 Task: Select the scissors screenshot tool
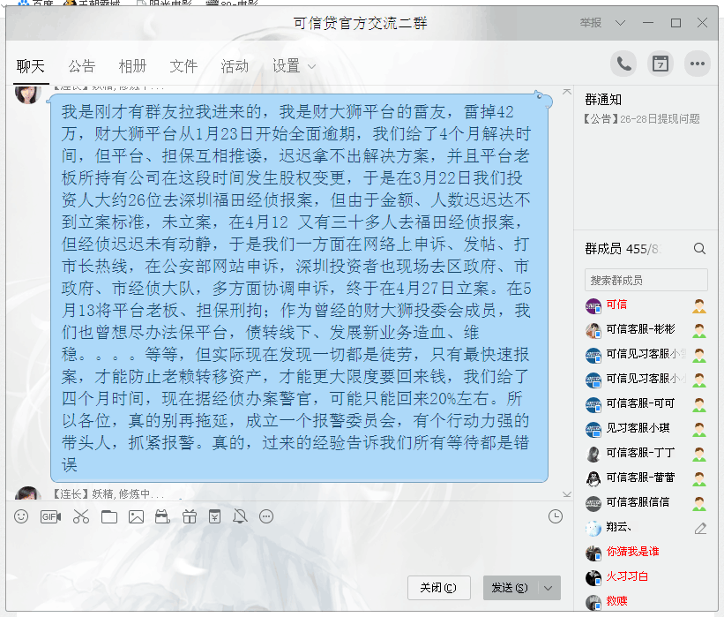point(81,516)
